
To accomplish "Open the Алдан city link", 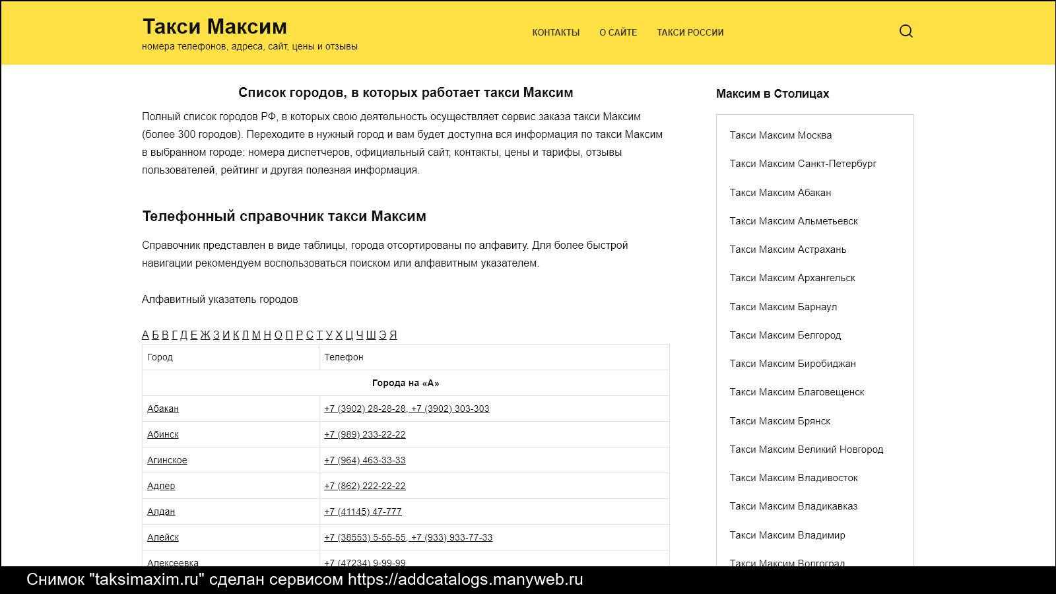I will pyautogui.click(x=161, y=511).
